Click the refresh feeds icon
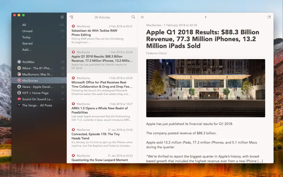Image resolution: width=283 pixels, height=177 pixels. (62, 17)
